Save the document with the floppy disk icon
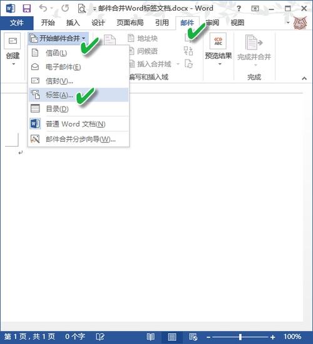Screen dimensions: 313x344 (27, 8)
